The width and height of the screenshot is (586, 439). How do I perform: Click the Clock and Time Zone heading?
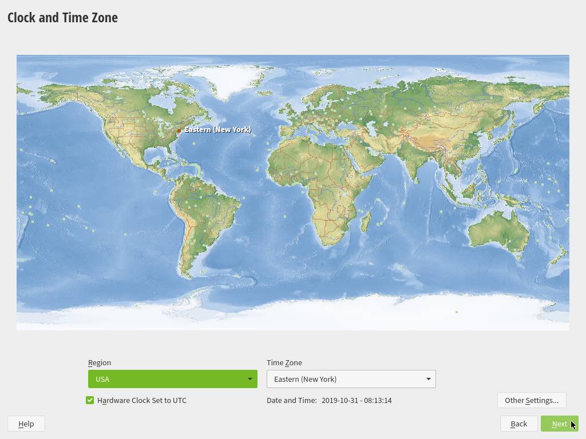click(62, 18)
